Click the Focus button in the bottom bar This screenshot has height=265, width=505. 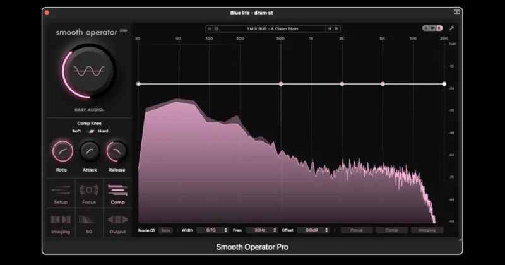coord(357,230)
